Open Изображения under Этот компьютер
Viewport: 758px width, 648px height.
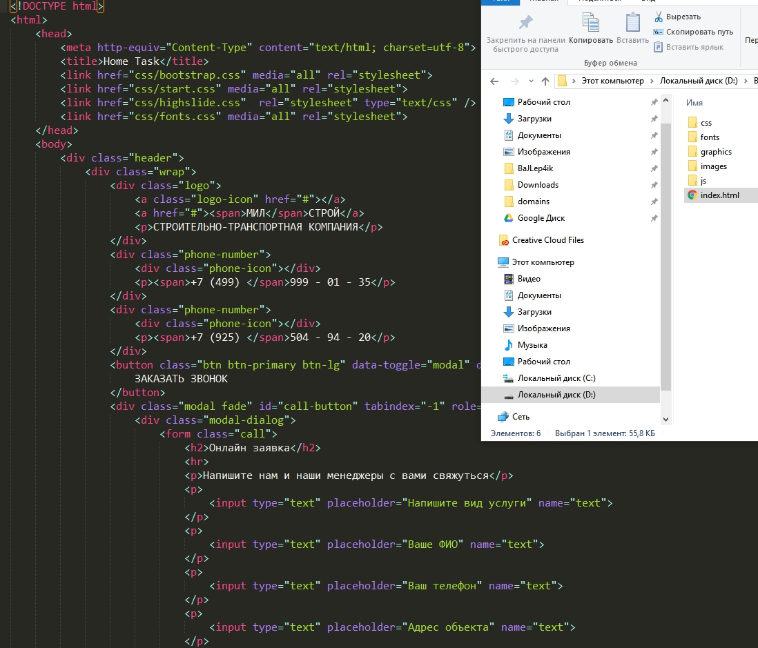(543, 328)
